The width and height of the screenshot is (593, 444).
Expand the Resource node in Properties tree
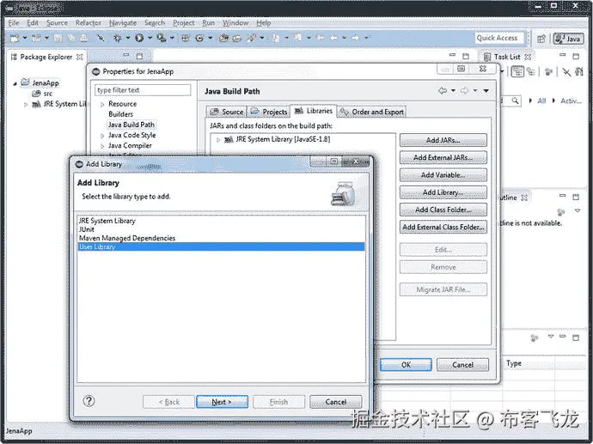(102, 104)
